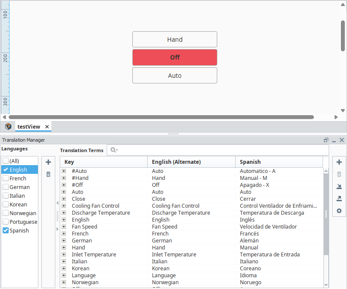Close the testView tab
Image resolution: width=347 pixels, height=289 pixels.
(x=47, y=126)
